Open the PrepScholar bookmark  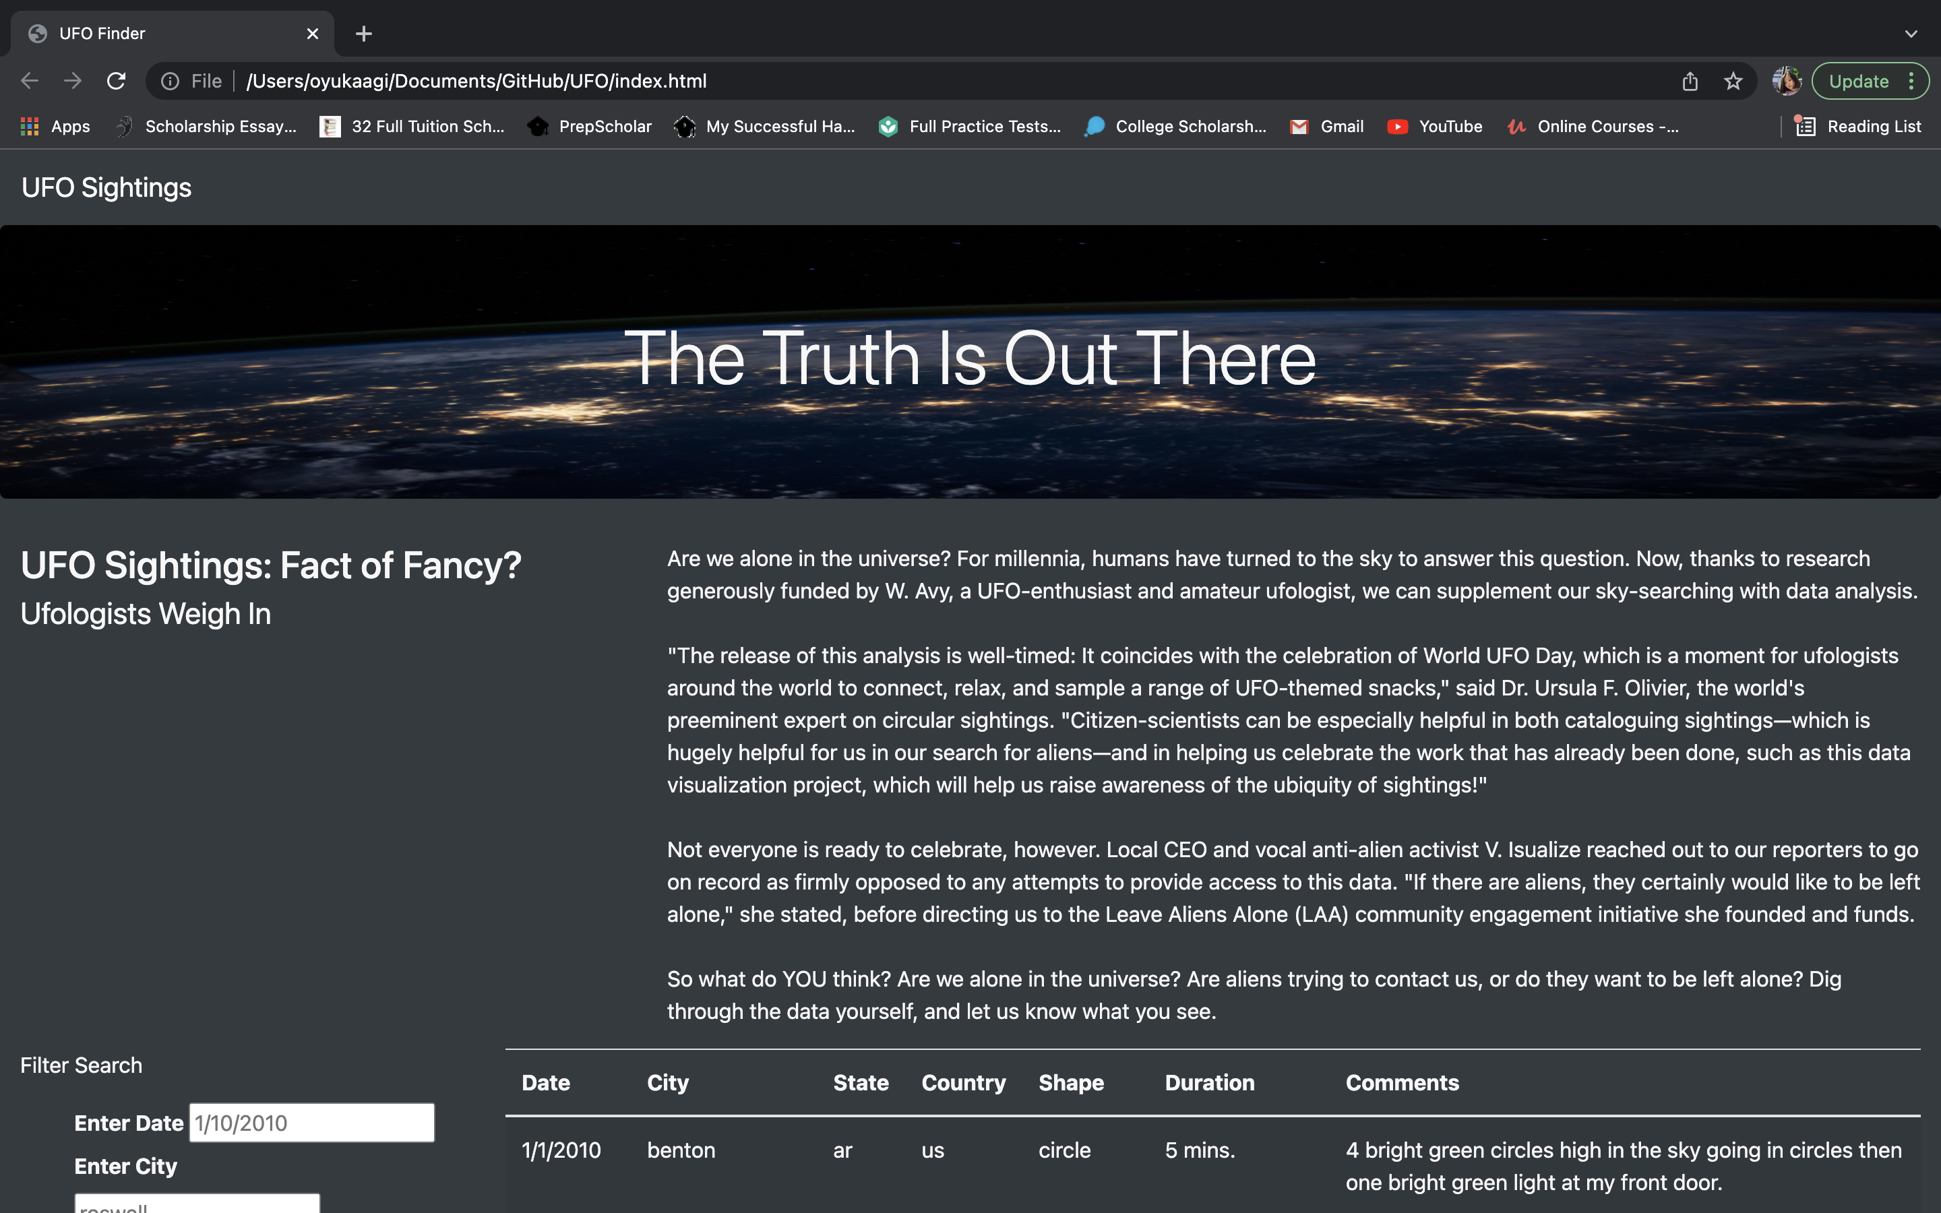[x=590, y=126]
